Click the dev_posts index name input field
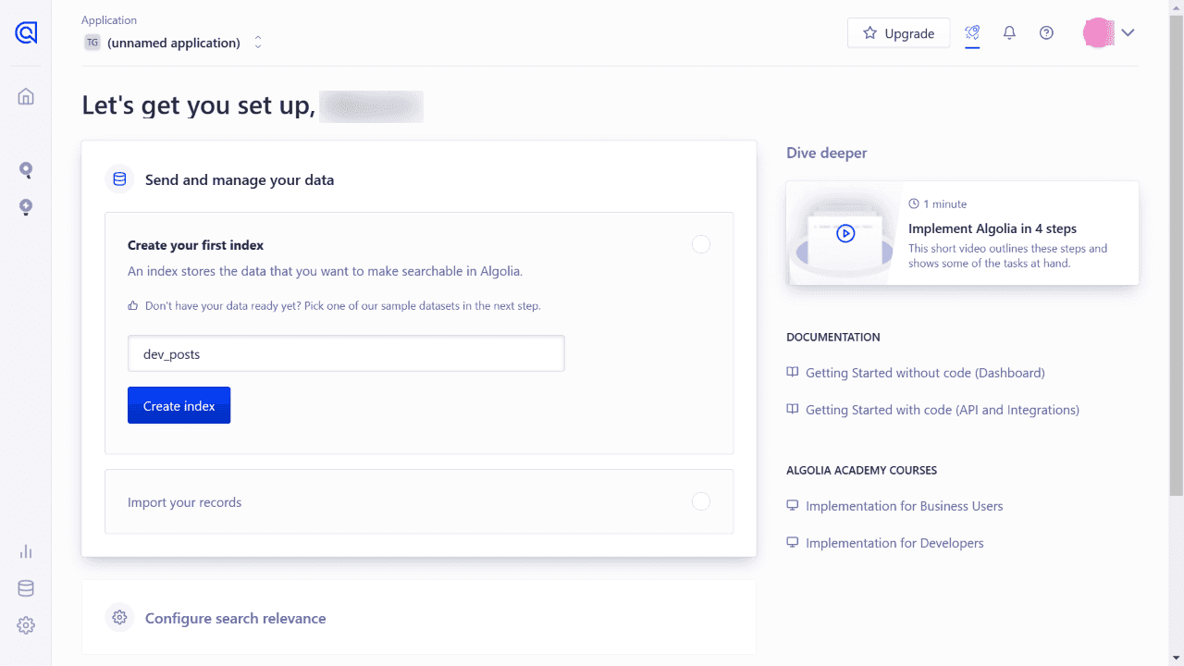 (x=346, y=353)
